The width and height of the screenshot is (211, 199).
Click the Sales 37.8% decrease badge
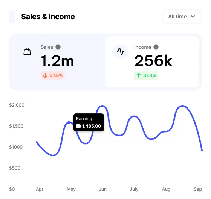[x=53, y=75]
